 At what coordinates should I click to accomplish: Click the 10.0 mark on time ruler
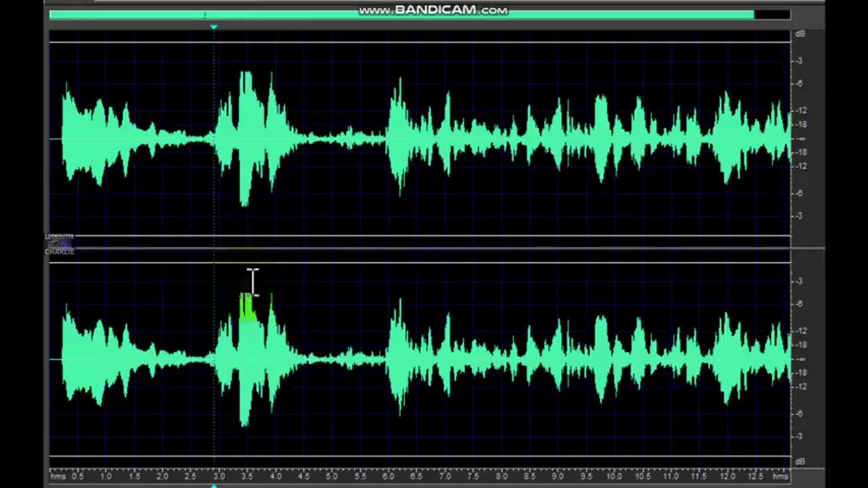[614, 476]
